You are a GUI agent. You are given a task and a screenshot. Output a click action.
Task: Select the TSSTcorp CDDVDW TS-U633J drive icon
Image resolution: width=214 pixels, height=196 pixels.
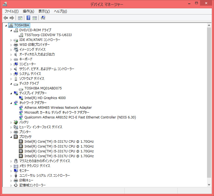21,35
